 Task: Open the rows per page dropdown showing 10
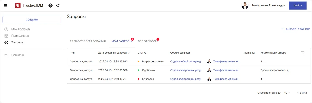pos(287,93)
